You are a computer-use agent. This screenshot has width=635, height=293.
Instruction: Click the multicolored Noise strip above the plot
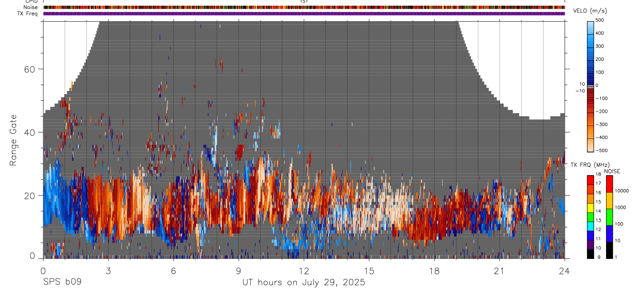(x=304, y=7)
